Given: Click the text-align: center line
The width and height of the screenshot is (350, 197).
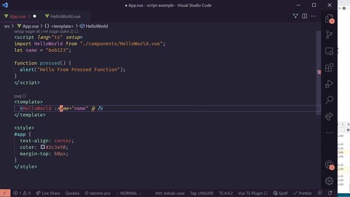Looking at the screenshot, I should [x=47, y=141].
